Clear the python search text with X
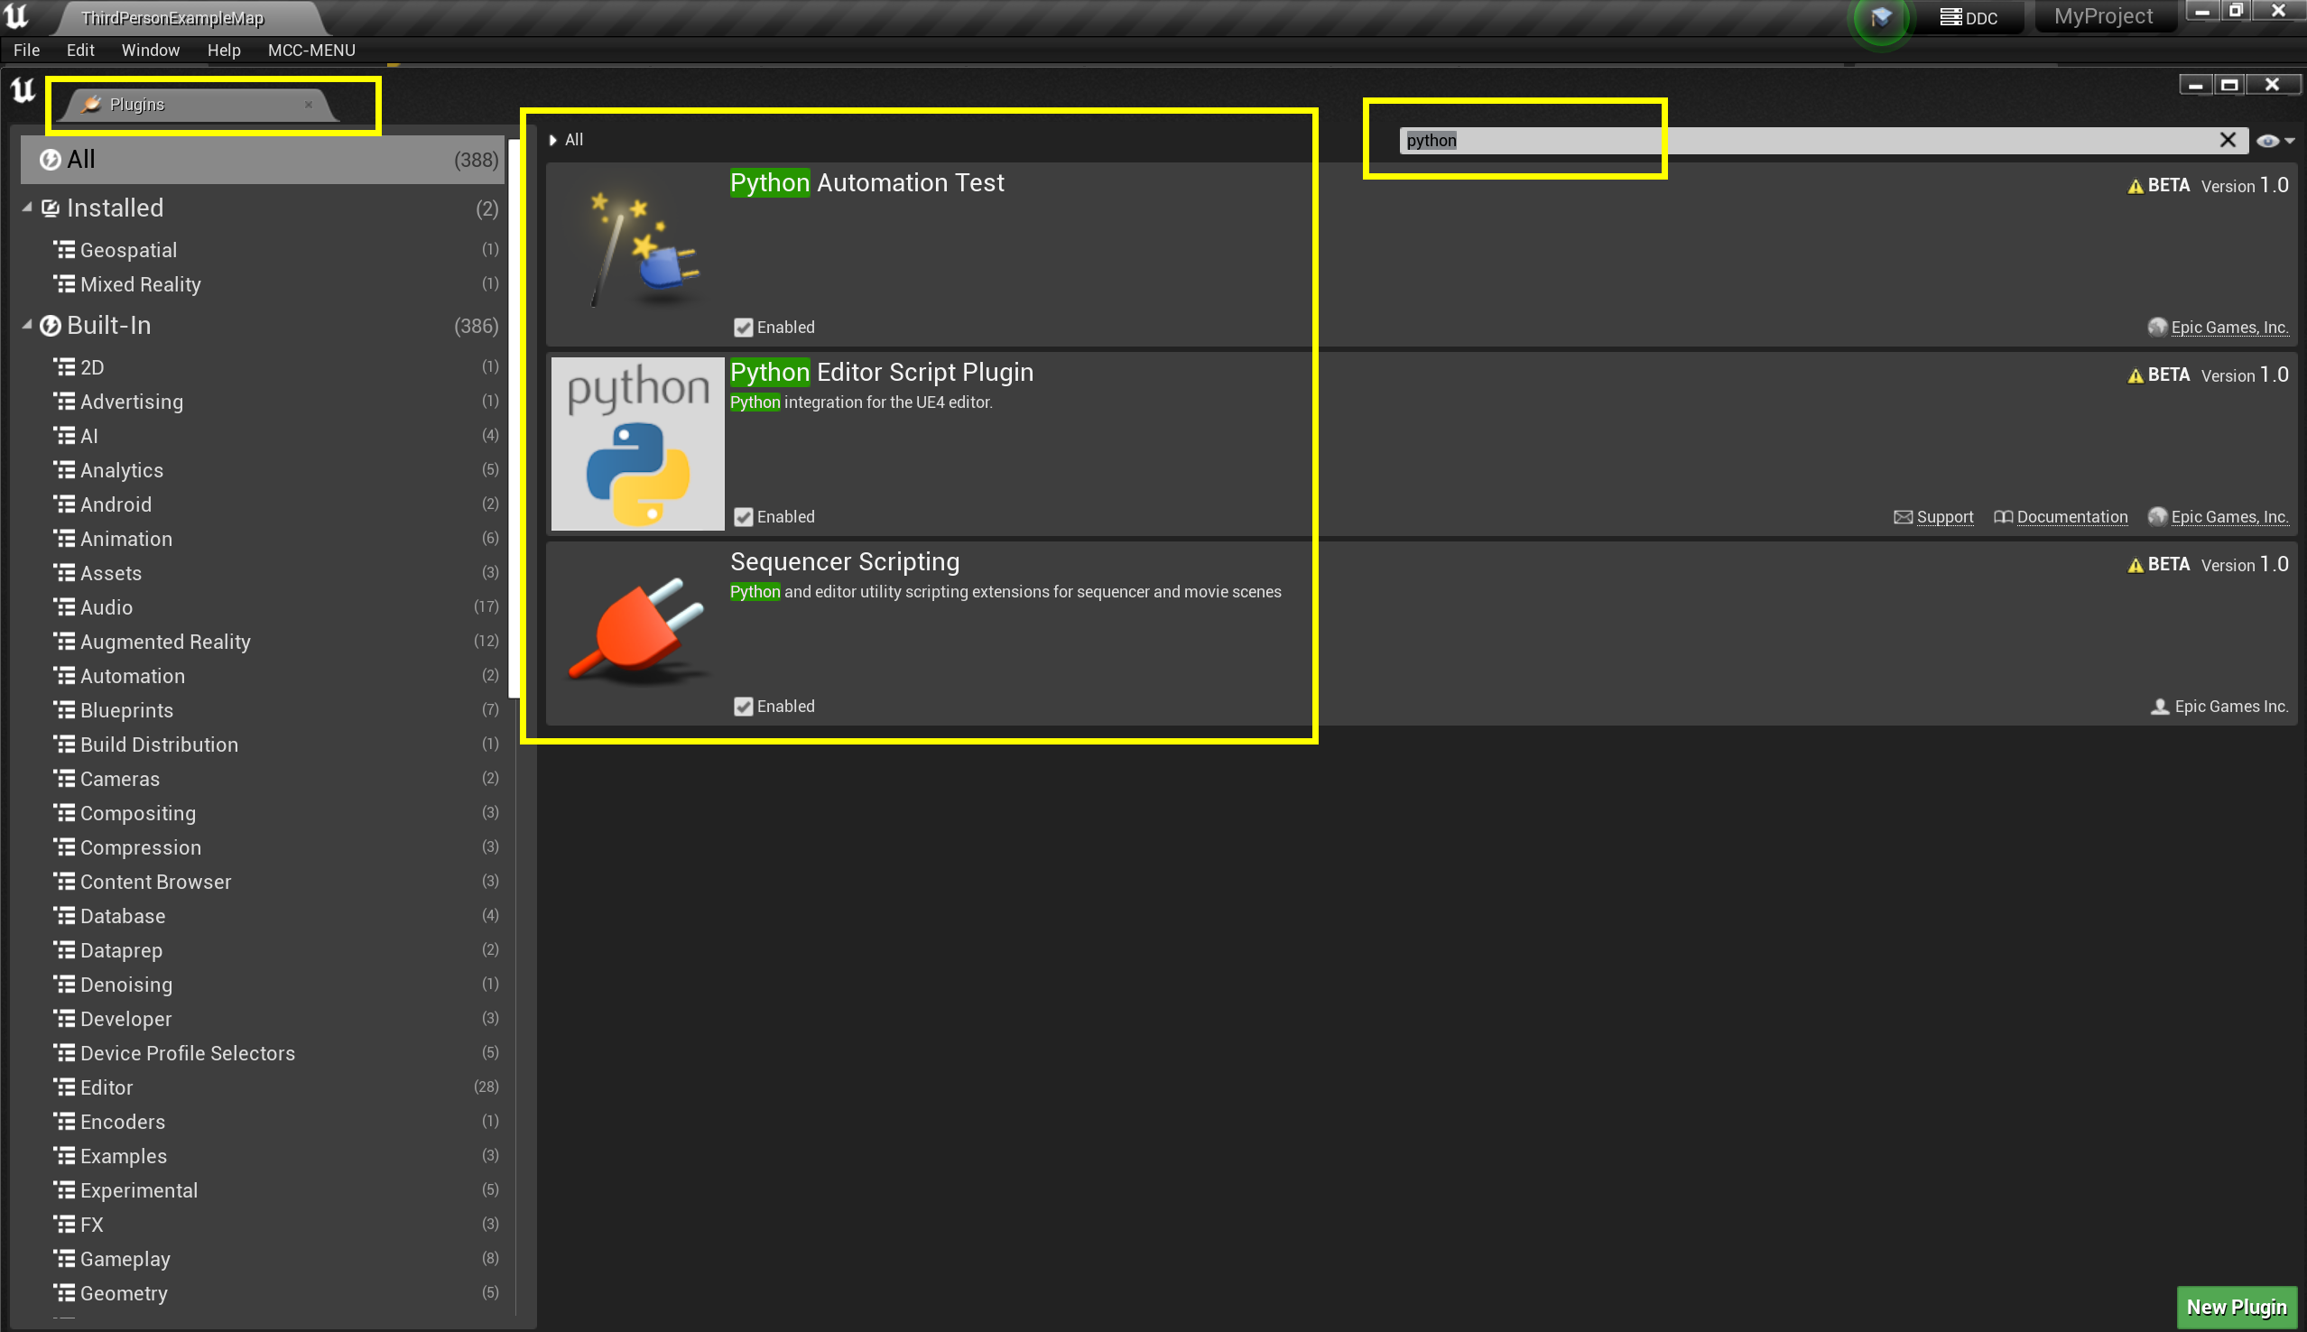 [x=2228, y=140]
